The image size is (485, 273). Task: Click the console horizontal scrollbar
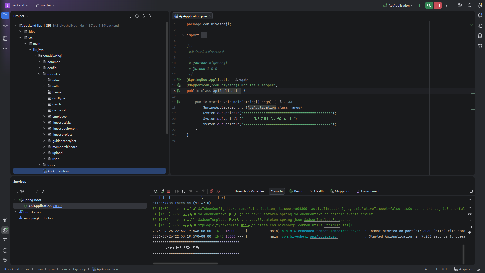(185, 263)
